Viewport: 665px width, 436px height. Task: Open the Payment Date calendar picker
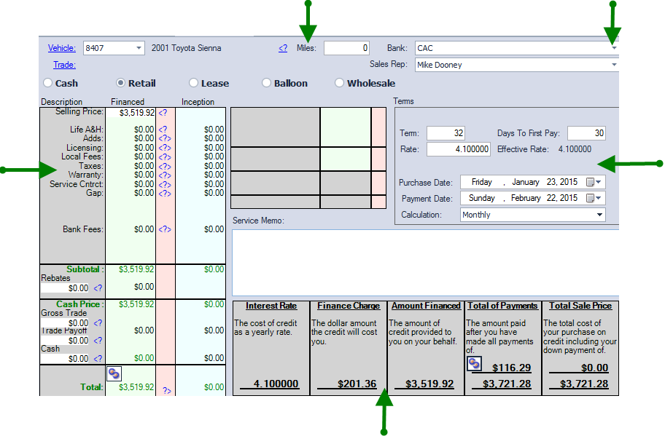pos(590,198)
